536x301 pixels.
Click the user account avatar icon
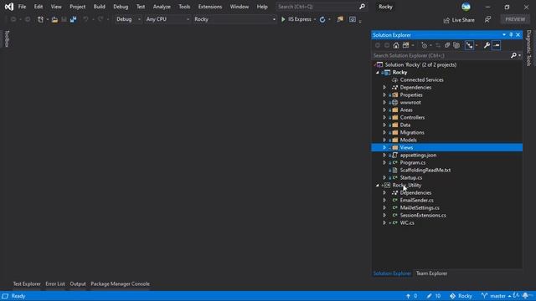click(x=466, y=7)
